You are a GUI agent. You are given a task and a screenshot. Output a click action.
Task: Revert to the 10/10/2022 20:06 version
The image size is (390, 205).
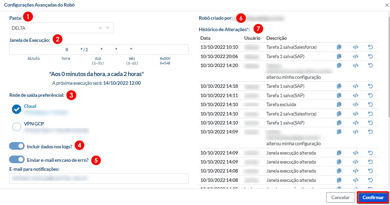click(x=370, y=56)
